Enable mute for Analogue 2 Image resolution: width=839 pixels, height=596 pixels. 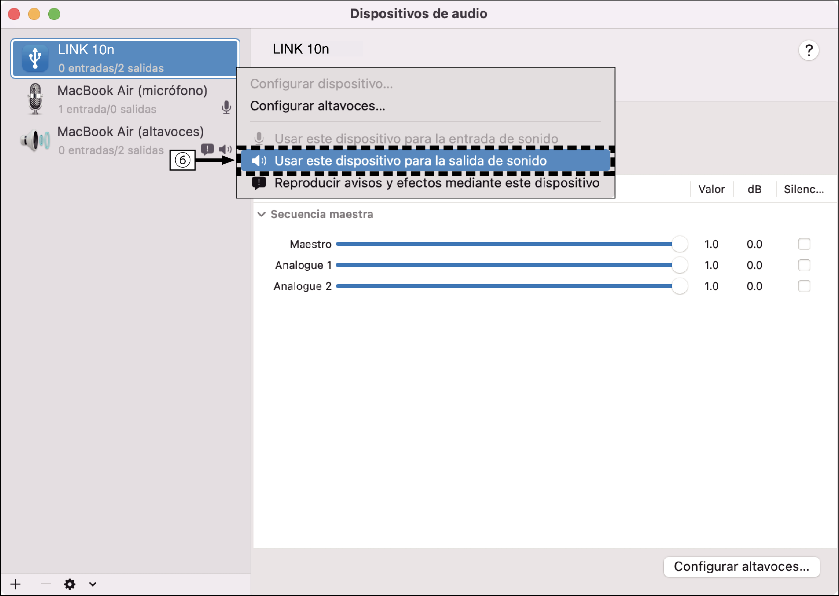coord(805,286)
